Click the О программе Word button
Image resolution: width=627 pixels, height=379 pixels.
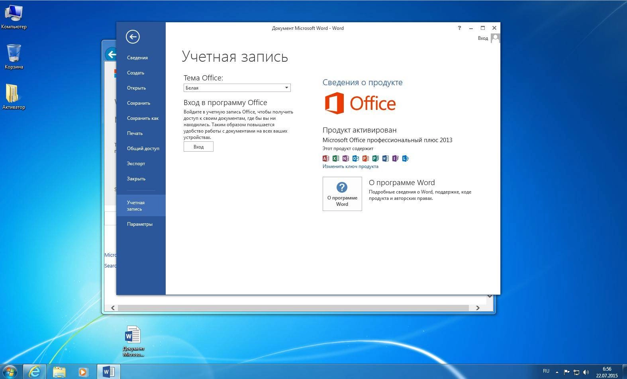coord(342,194)
